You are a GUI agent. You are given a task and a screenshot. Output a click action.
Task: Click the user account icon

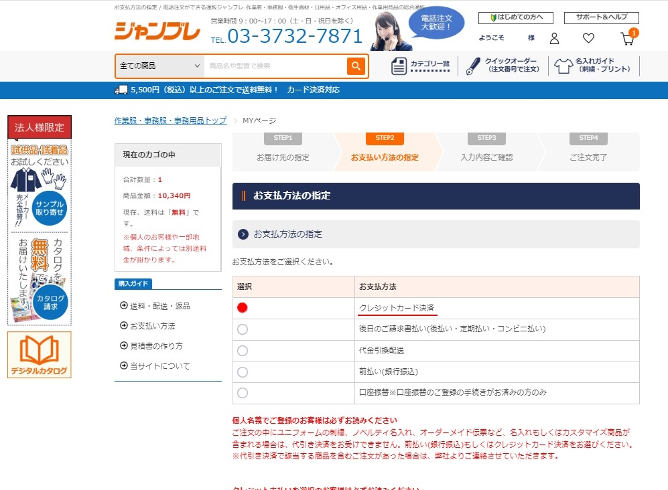(554, 39)
